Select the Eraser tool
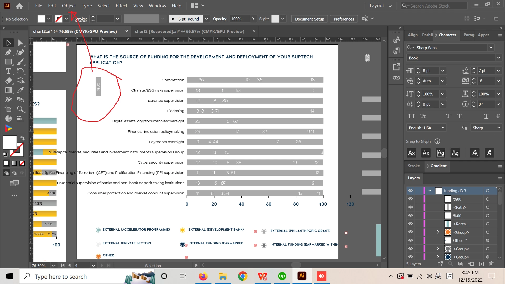This screenshot has width=505, height=284. [x=8, y=81]
